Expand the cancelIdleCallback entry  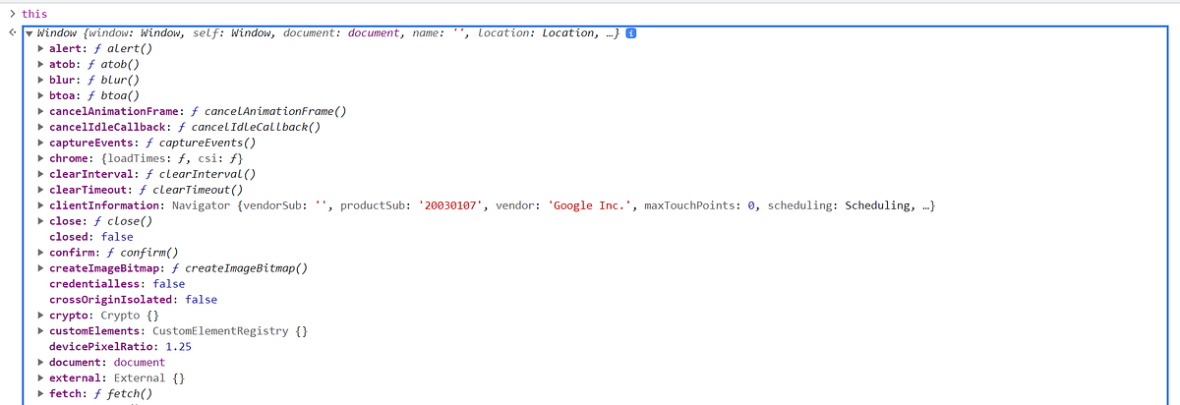(40, 127)
